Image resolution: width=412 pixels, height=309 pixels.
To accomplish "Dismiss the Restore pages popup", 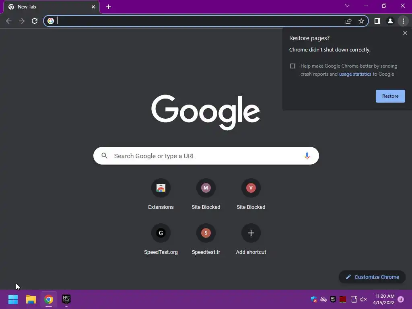I will 405,33.
